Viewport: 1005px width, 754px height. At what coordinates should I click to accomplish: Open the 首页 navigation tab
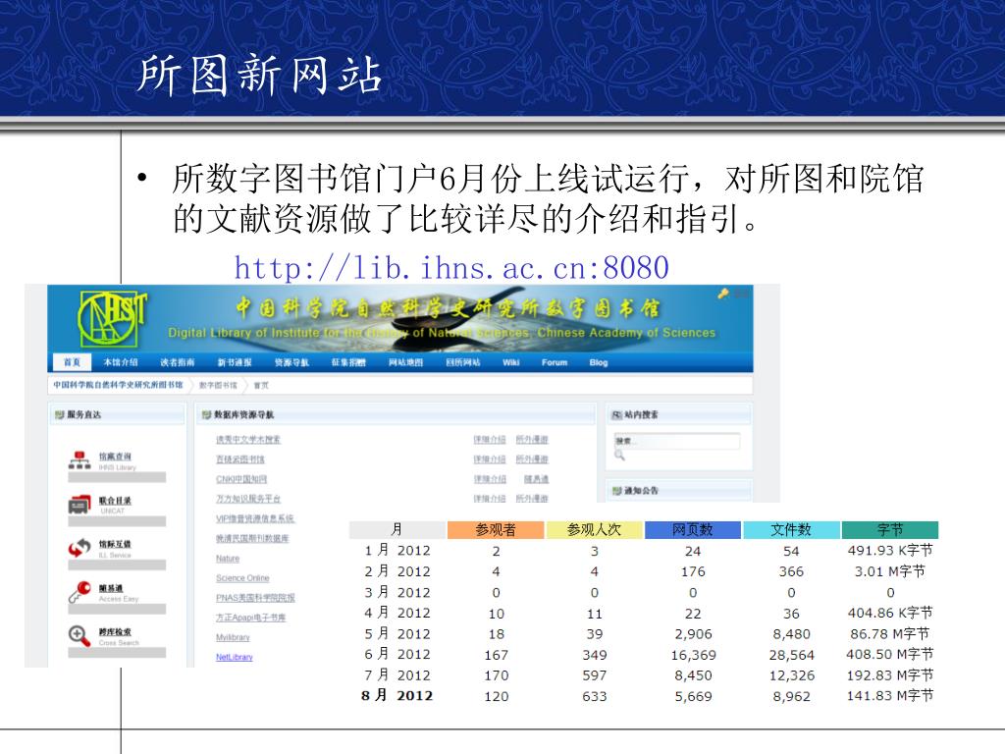72,362
